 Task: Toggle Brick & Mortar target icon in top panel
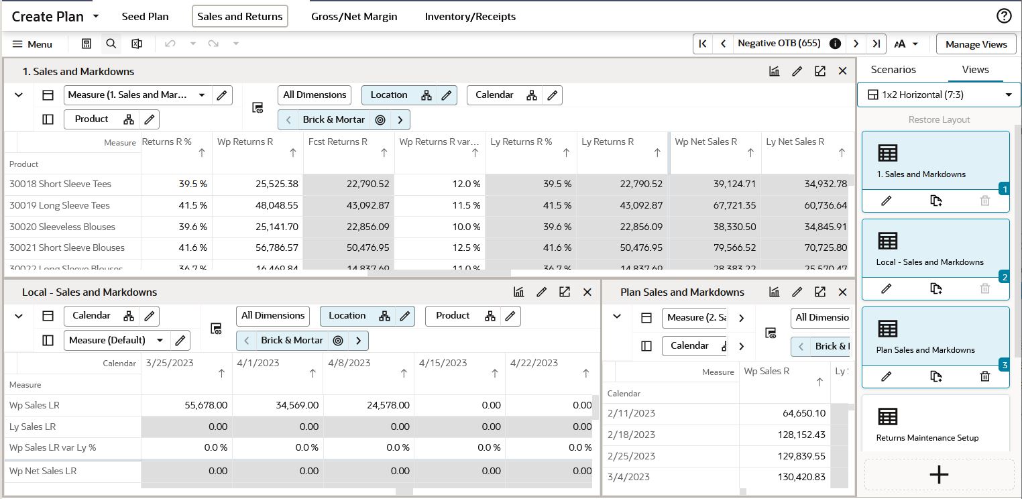coord(380,120)
